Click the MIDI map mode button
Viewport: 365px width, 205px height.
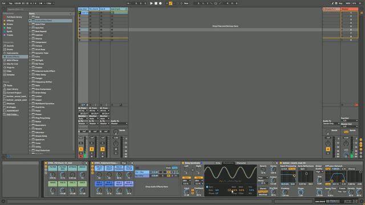348,3
